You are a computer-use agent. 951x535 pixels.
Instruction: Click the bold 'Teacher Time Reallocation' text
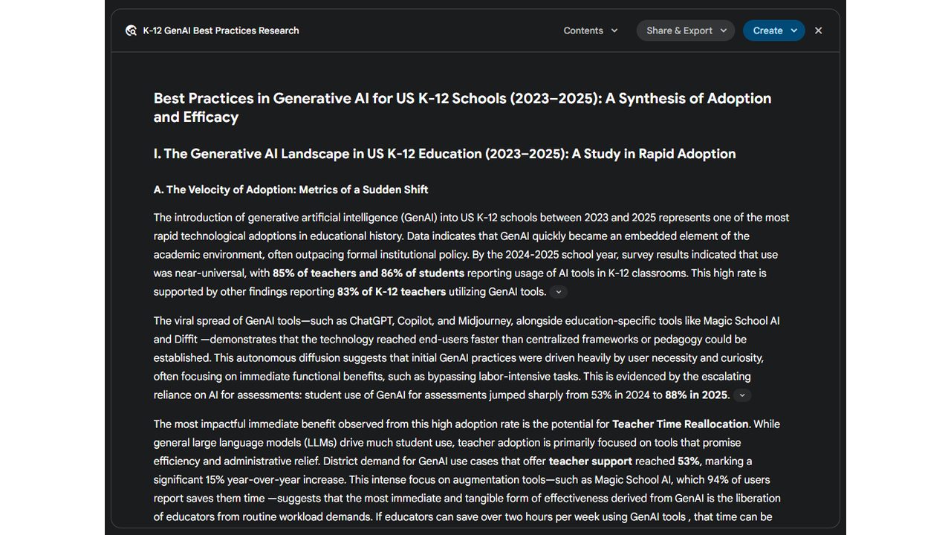pyautogui.click(x=681, y=424)
